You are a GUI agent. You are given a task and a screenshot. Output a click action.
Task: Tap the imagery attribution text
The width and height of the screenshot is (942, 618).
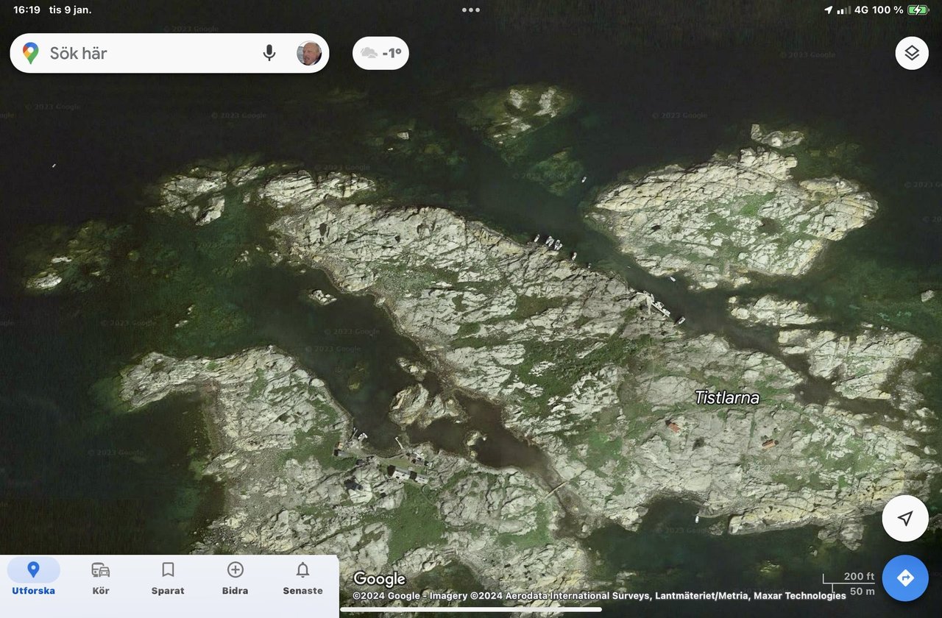coord(599,596)
